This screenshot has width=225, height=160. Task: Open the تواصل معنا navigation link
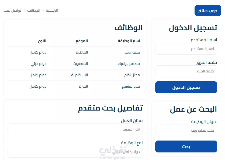tap(12, 11)
